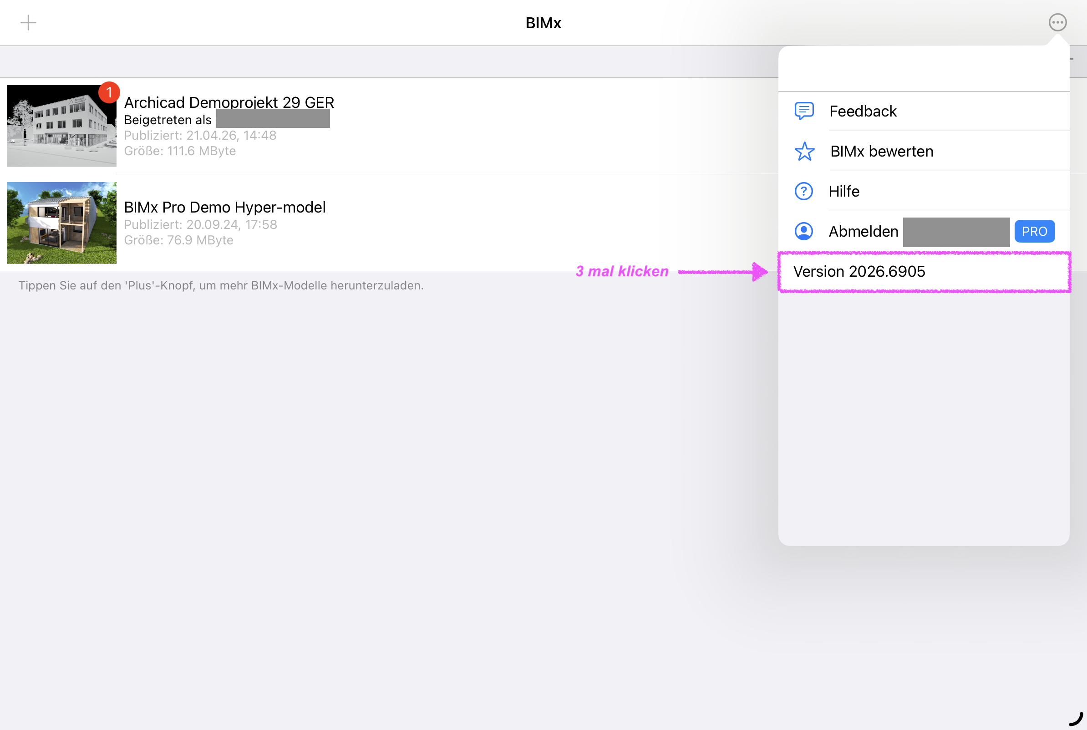This screenshot has width=1087, height=730.
Task: Click the user profile icon beside Abmelden
Action: coord(803,231)
